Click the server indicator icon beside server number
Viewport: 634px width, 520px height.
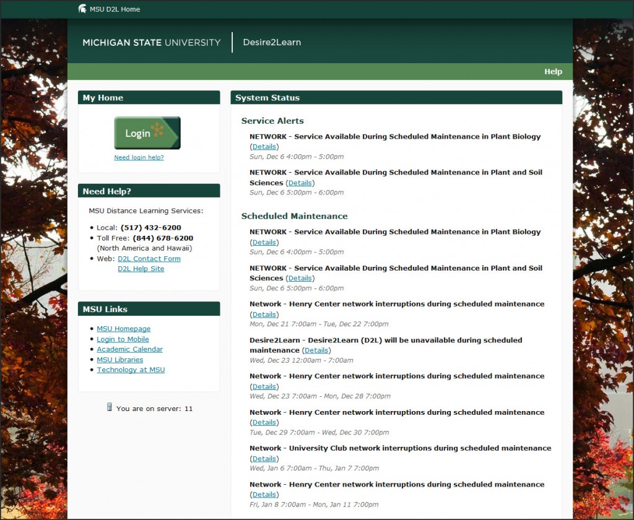point(110,408)
